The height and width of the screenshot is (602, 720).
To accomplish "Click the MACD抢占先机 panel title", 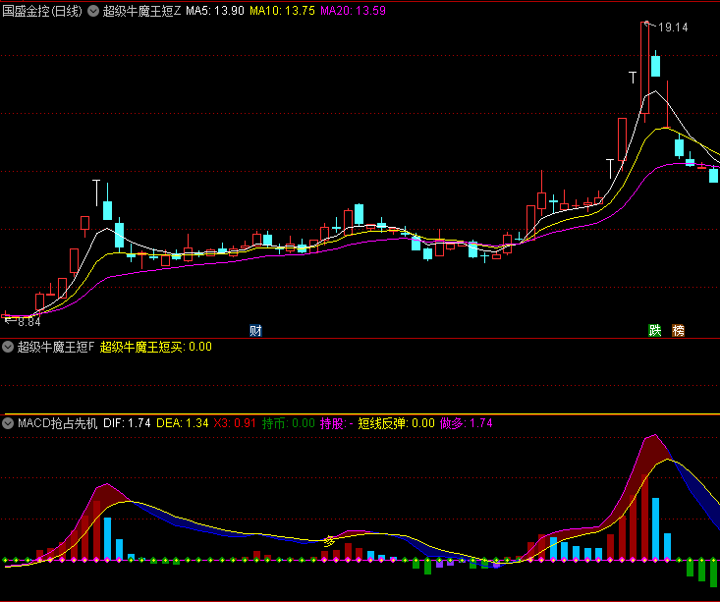I will (57, 423).
